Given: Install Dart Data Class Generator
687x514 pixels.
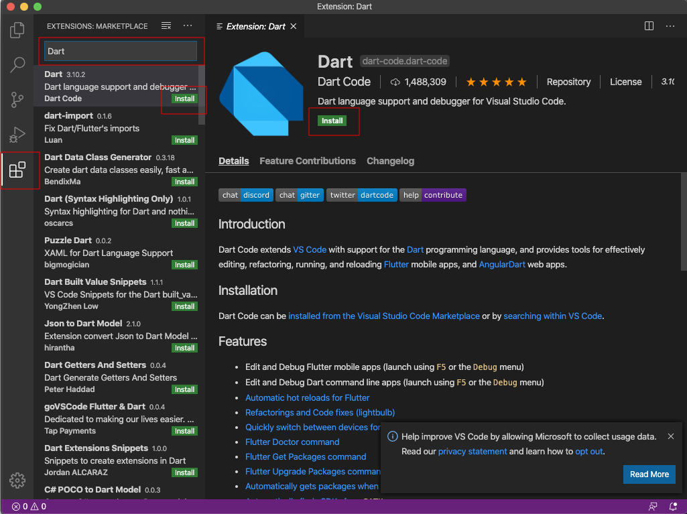Looking at the screenshot, I should (184, 182).
